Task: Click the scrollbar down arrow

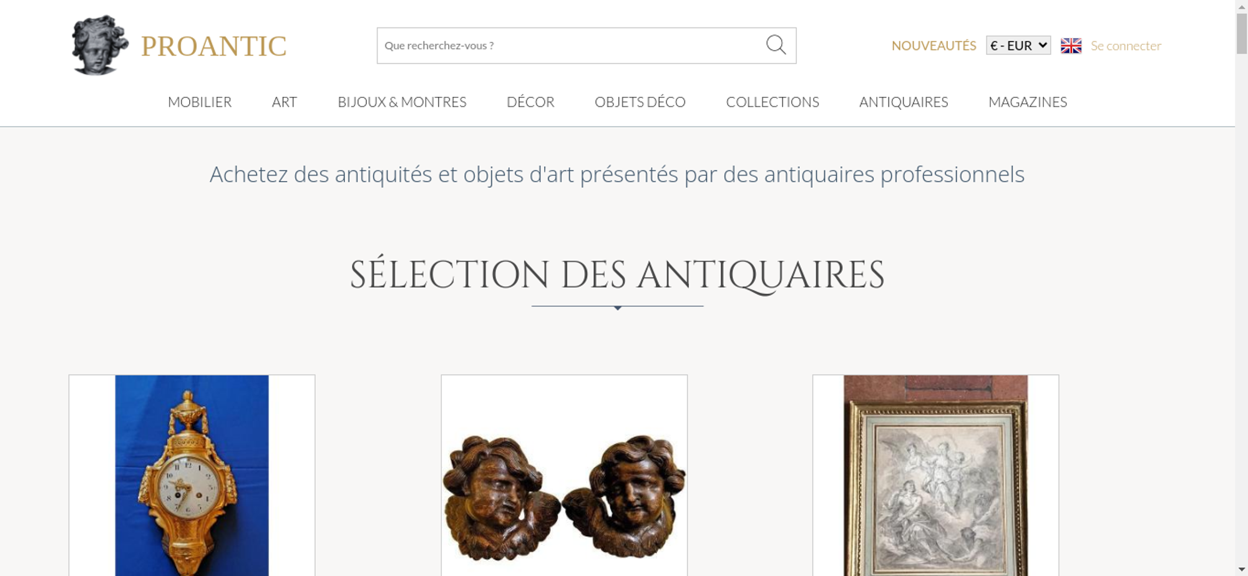Action: (x=1241, y=569)
